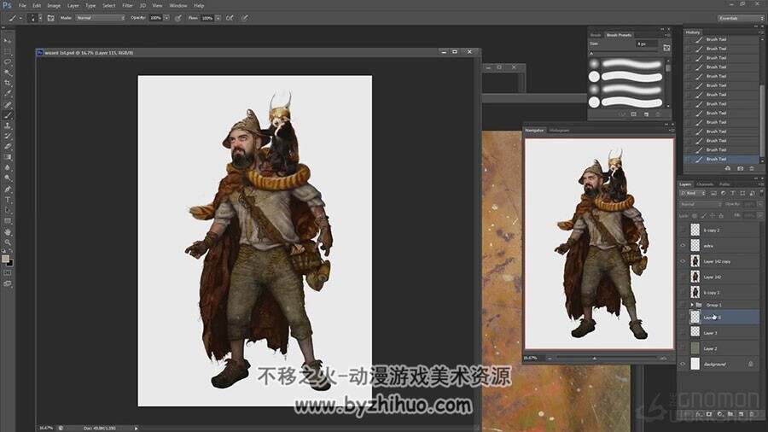
Task: Open the Filter menu
Action: pyautogui.click(x=127, y=5)
